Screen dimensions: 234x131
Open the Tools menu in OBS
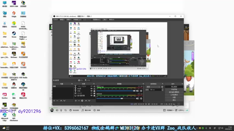pos(105,20)
